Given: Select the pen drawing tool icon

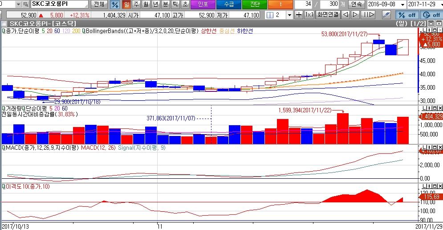Looking at the screenshot, I should pos(387,15).
